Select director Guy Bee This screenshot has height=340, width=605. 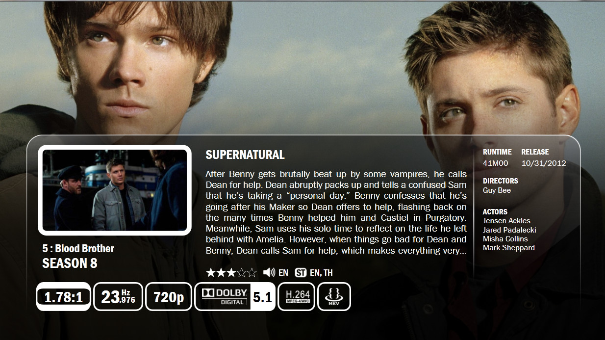click(497, 190)
